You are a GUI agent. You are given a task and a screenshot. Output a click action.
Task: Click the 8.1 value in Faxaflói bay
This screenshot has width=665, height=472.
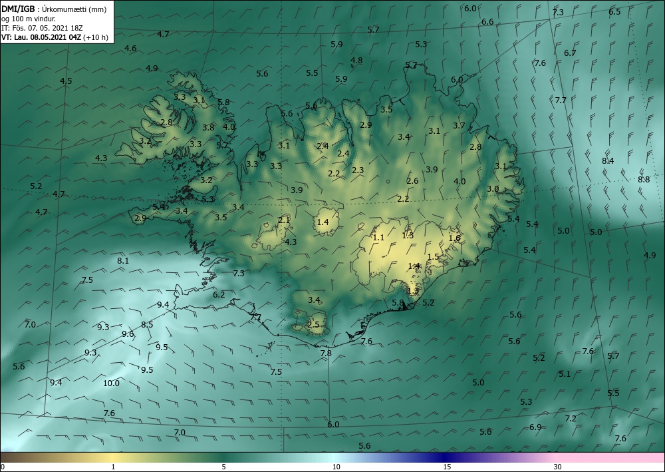pos(123,260)
